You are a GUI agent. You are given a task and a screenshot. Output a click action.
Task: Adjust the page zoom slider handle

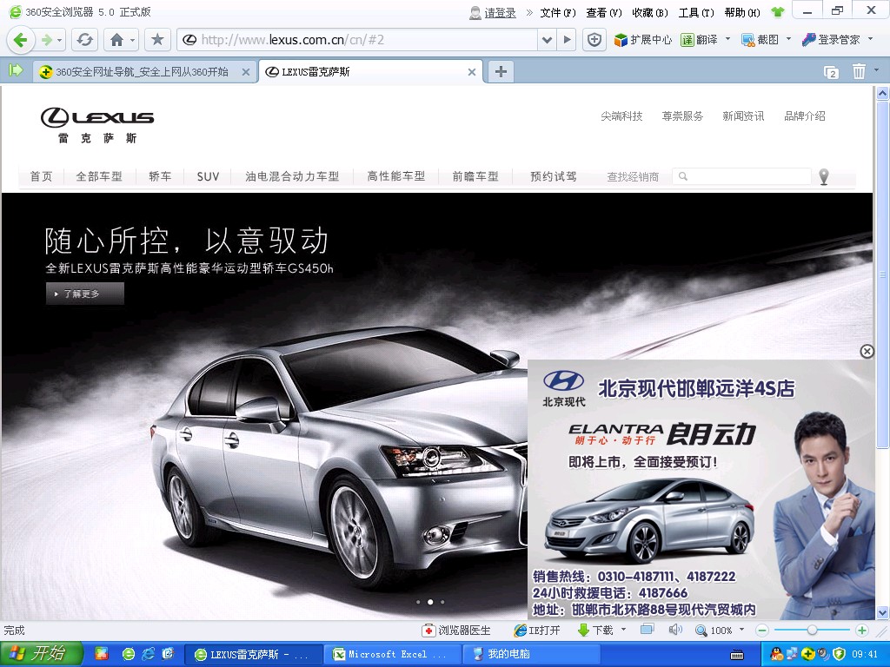[x=813, y=631]
